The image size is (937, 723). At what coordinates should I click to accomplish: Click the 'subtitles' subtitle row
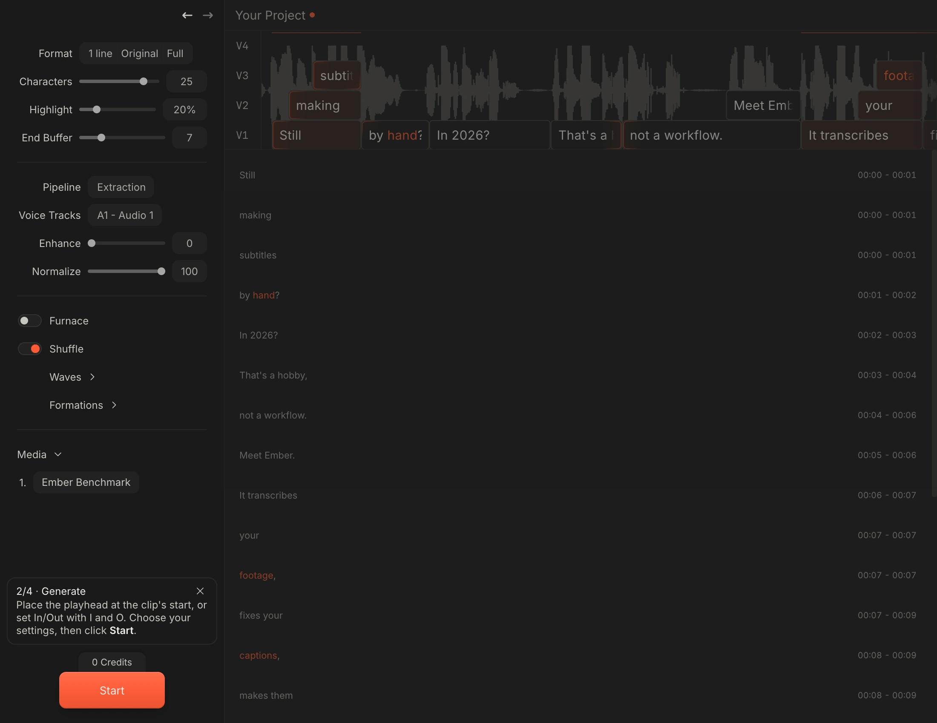pyautogui.click(x=578, y=255)
